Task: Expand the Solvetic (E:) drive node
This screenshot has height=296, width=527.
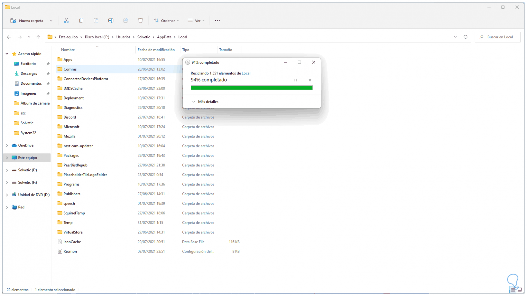Action: (7, 170)
